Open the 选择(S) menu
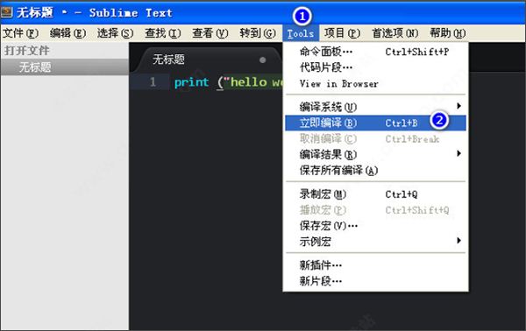The image size is (526, 331). point(115,33)
